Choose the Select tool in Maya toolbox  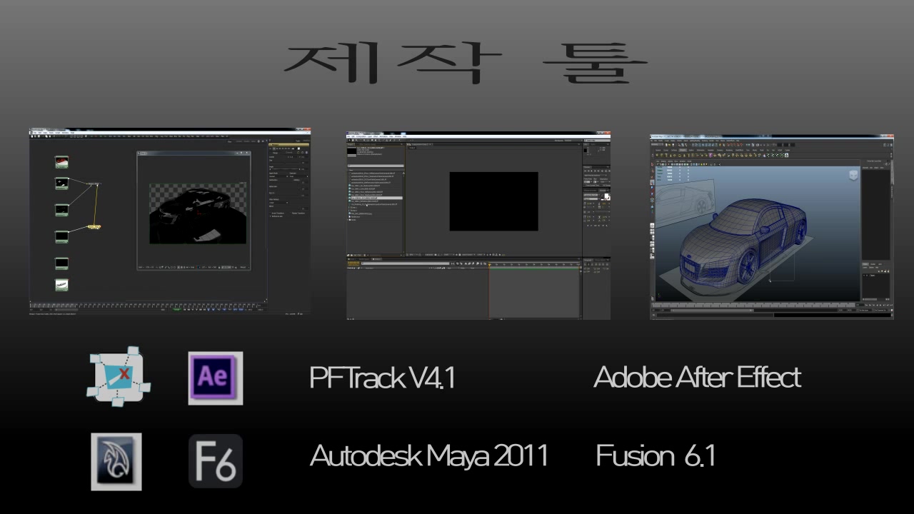click(653, 164)
